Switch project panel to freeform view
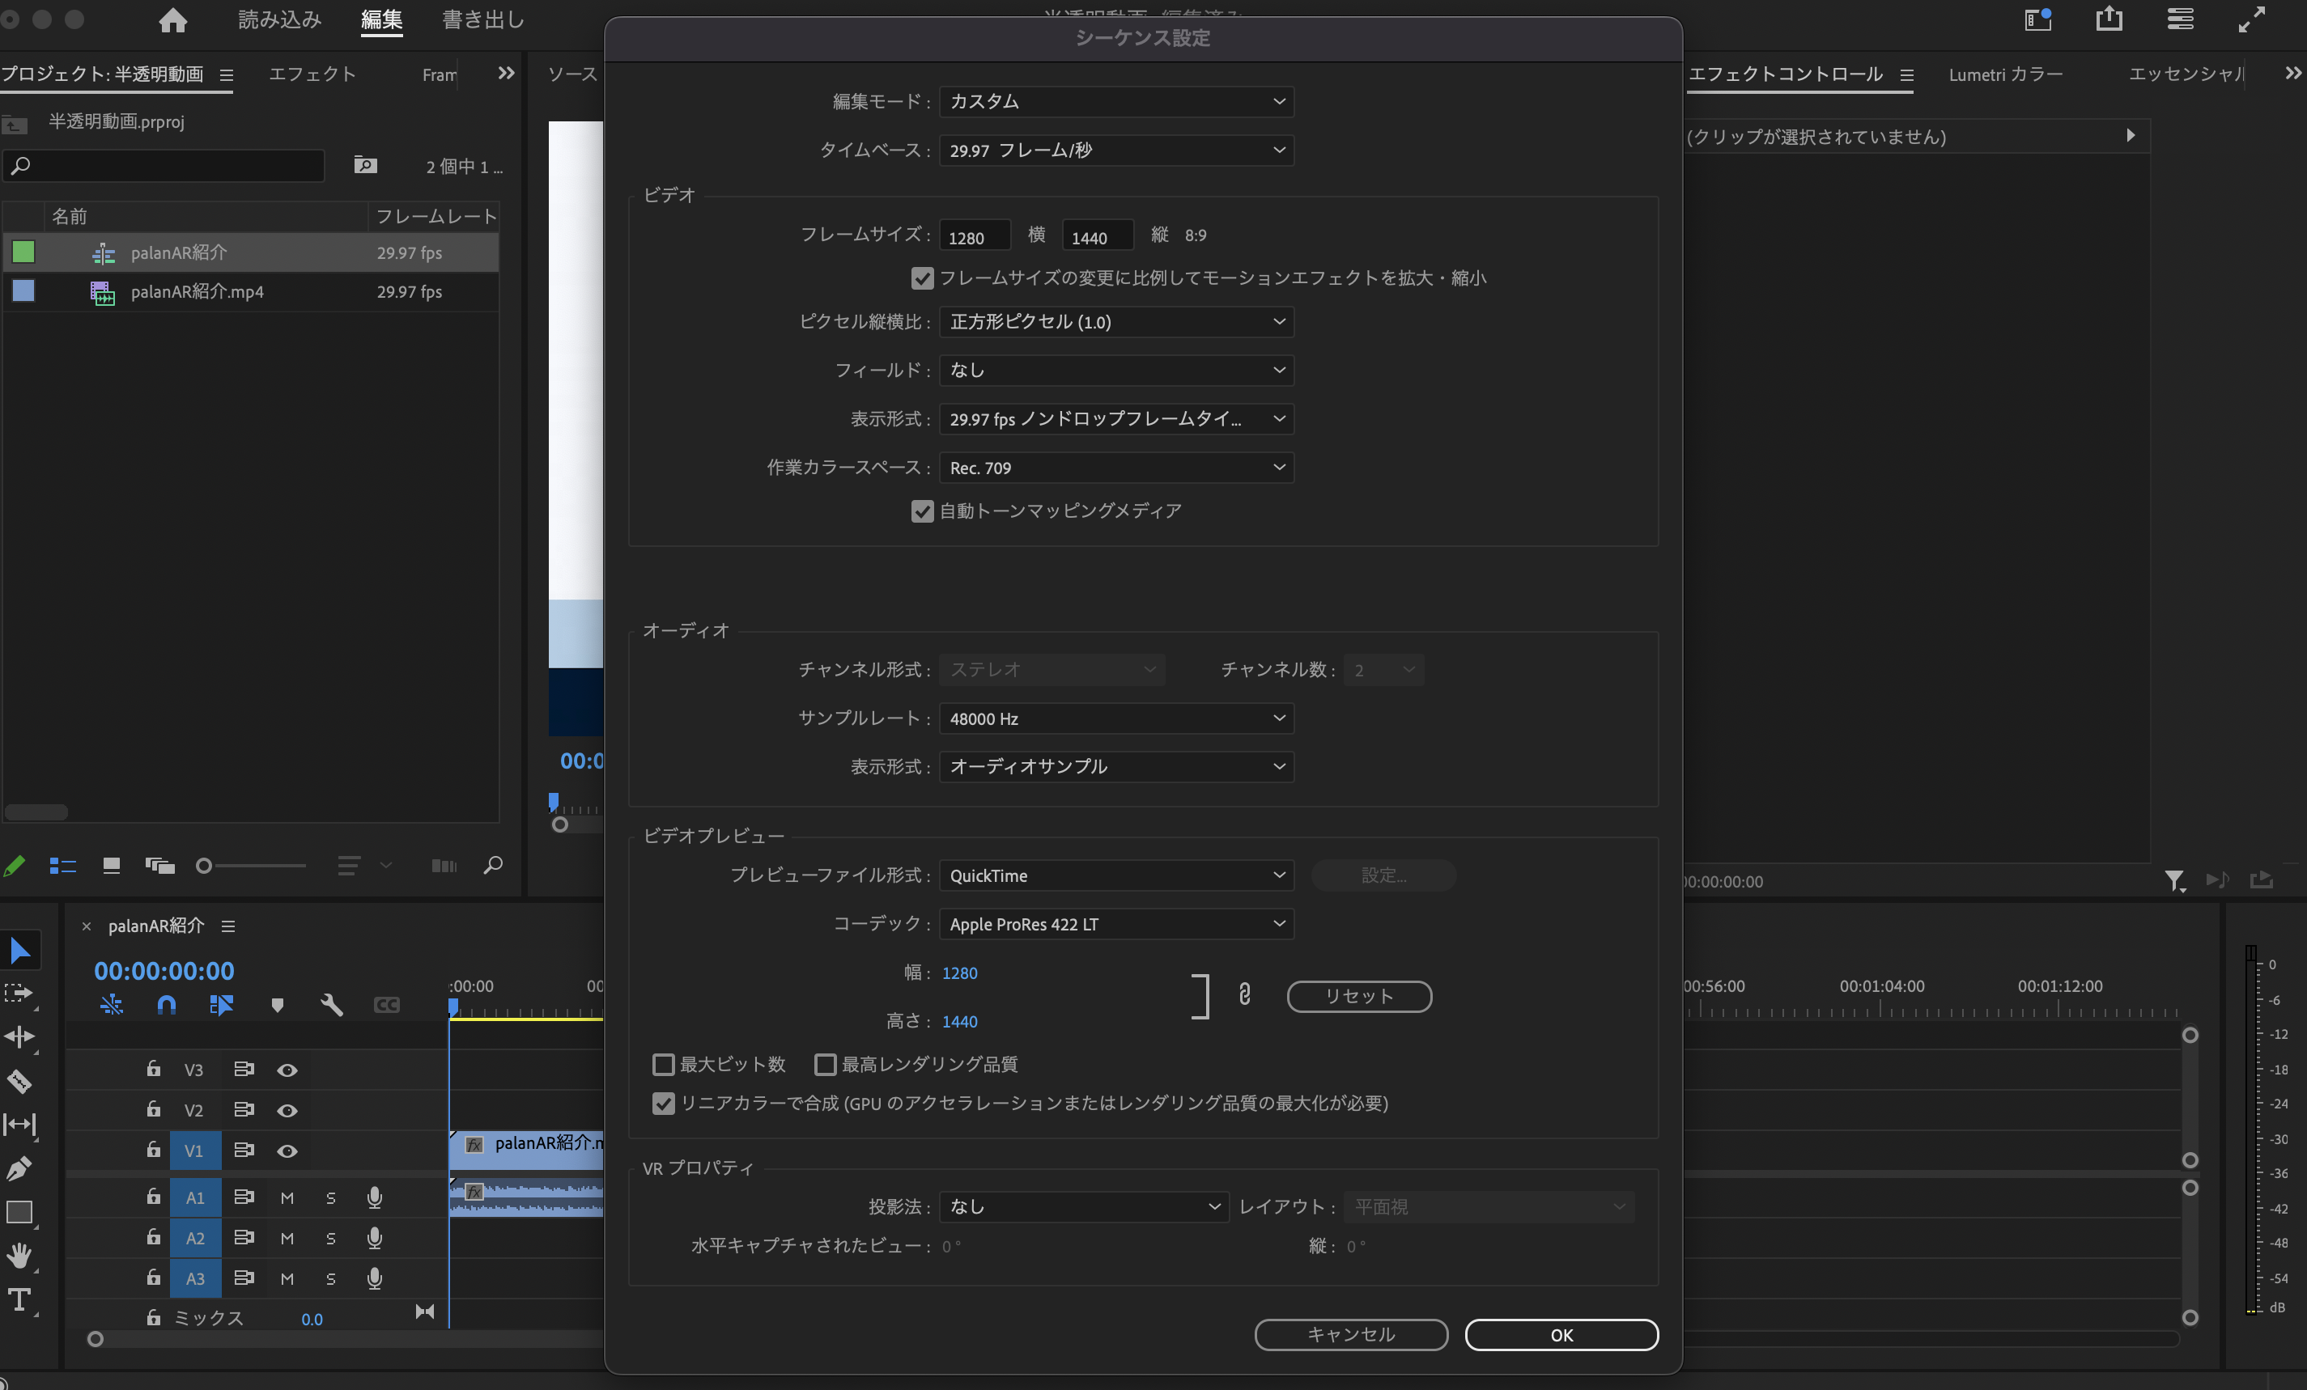 (x=160, y=866)
